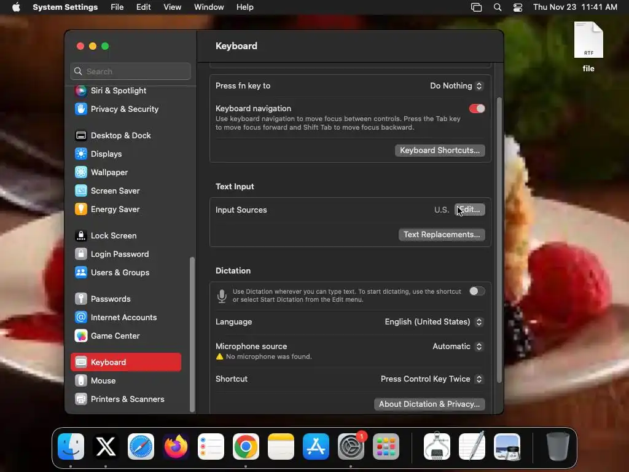
Task: Click the date and time in menu bar
Action: tap(575, 7)
